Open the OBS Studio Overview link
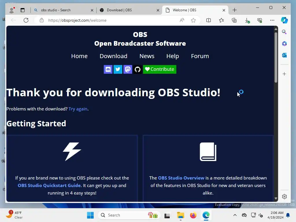 181,178
